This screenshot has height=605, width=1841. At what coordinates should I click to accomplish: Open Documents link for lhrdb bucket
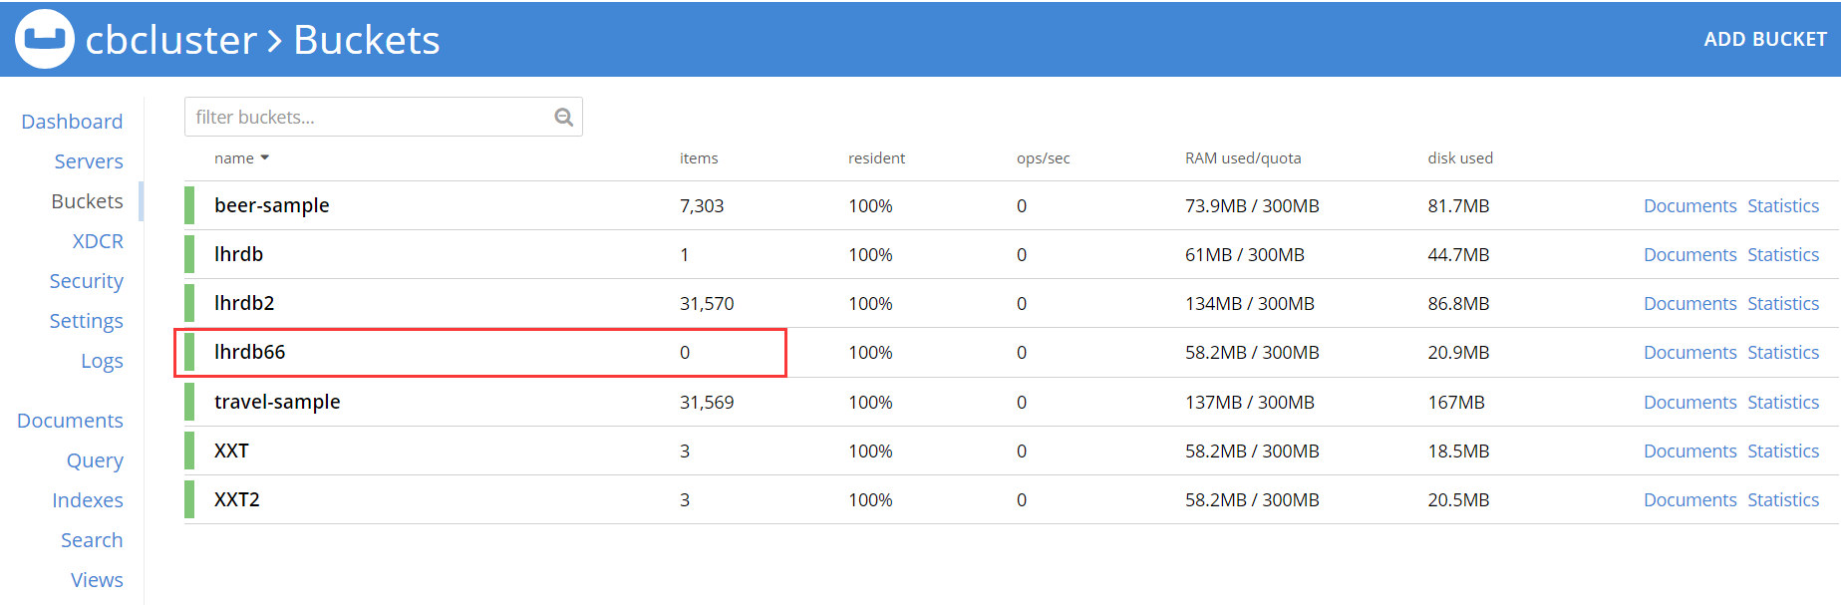(x=1689, y=254)
